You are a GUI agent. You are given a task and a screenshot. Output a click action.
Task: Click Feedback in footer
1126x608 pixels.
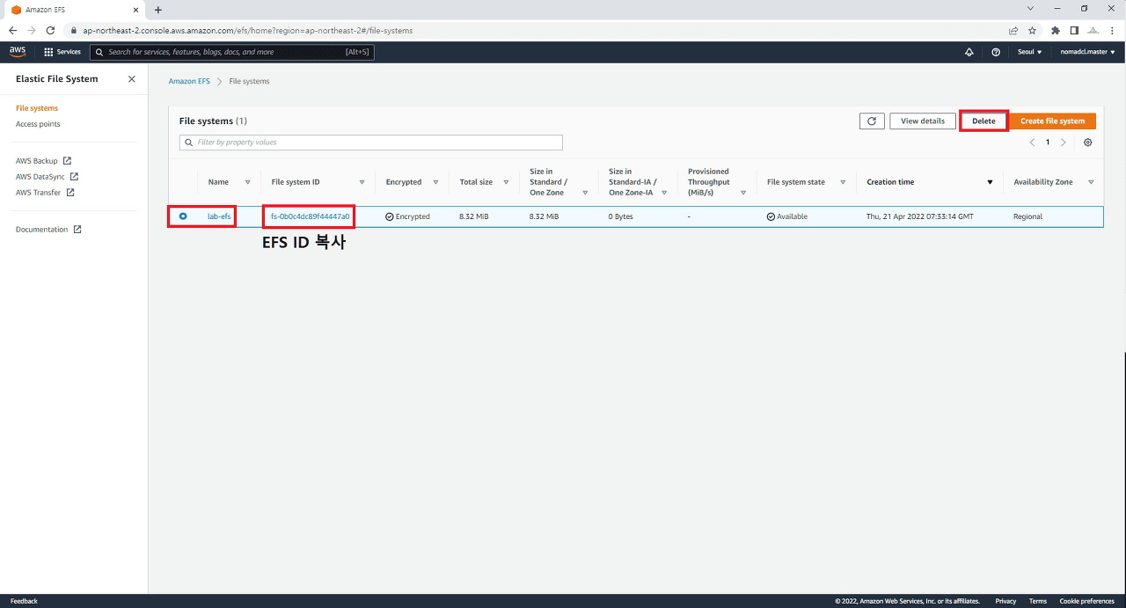tap(24, 601)
